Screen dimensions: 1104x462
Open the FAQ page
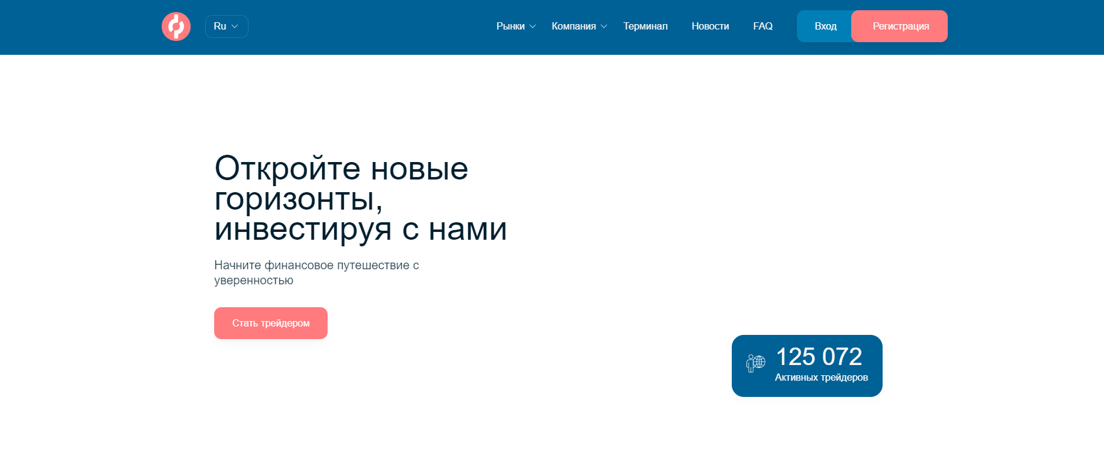click(x=763, y=27)
